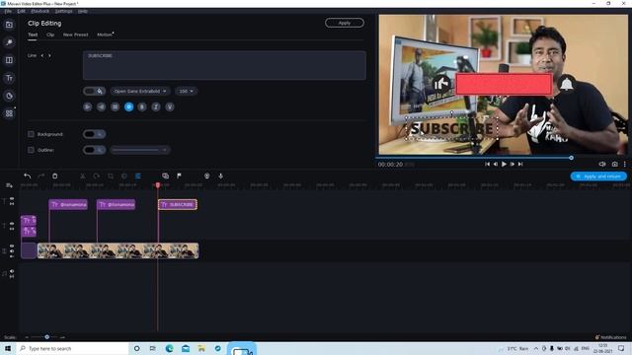
Task: Open the text fill color swatch
Action: click(95, 92)
